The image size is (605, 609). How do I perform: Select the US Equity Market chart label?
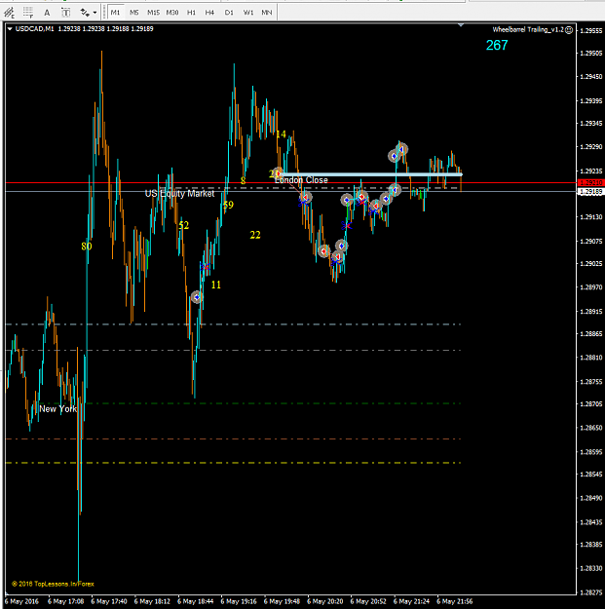(179, 194)
